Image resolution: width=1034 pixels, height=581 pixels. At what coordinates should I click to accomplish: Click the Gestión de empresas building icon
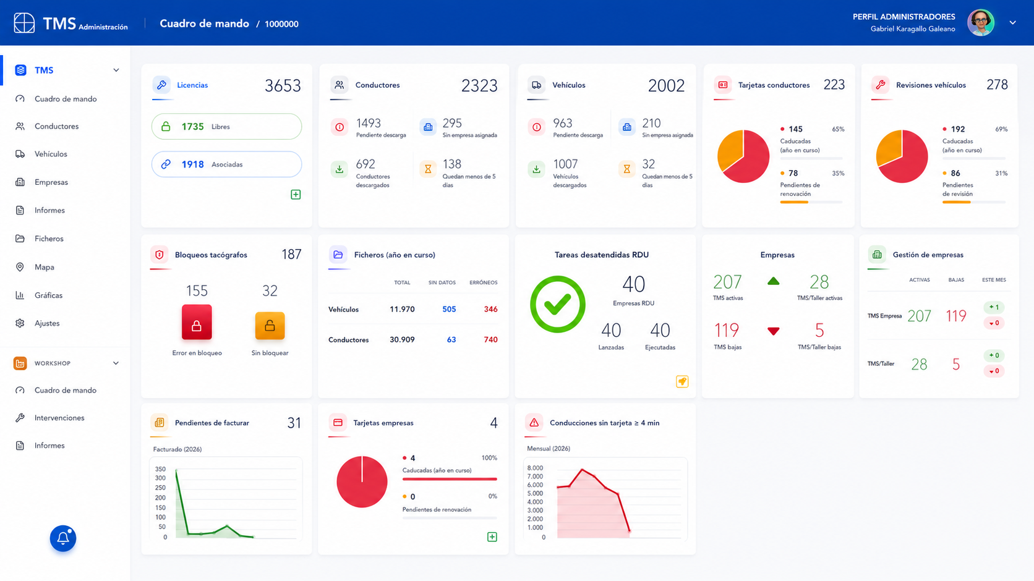click(x=877, y=255)
